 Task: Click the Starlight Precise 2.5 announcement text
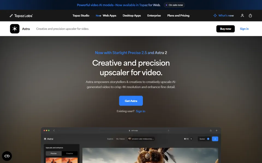click(131, 53)
